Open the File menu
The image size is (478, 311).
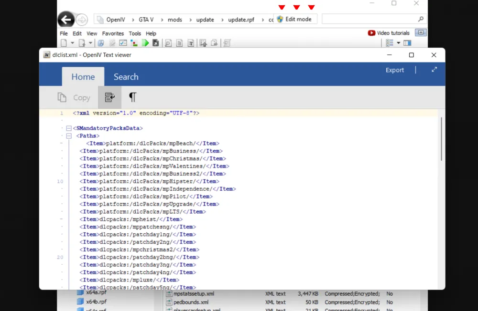coord(64,33)
